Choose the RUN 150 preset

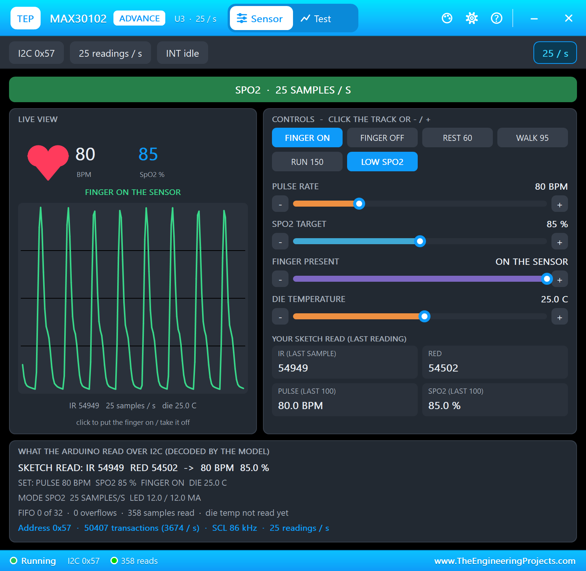pyautogui.click(x=307, y=162)
